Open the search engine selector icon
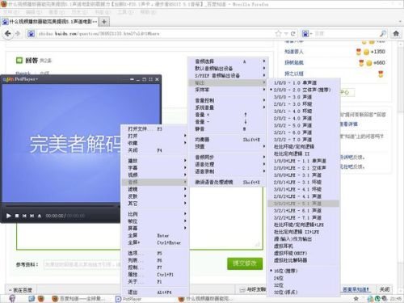The height and width of the screenshot is (303, 404). (x=306, y=34)
